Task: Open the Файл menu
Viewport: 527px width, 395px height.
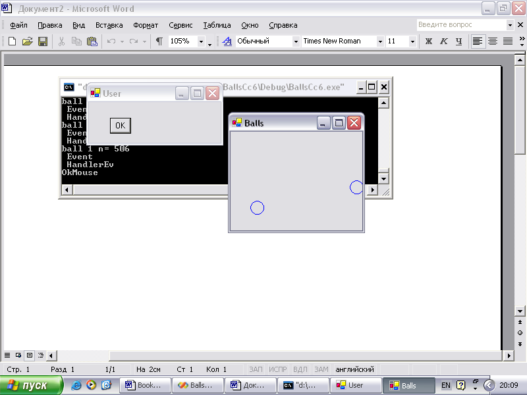Action: click(x=18, y=25)
